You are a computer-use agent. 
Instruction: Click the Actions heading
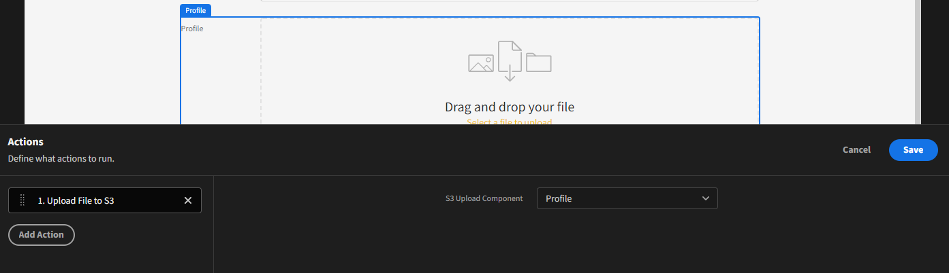(25, 142)
